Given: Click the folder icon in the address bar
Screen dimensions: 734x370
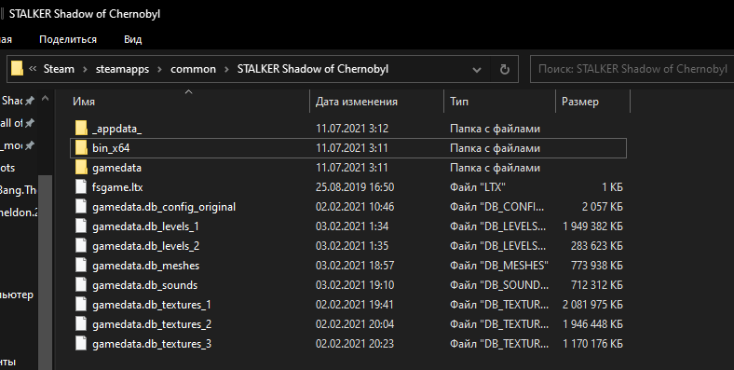Looking at the screenshot, I should pyautogui.click(x=17, y=69).
